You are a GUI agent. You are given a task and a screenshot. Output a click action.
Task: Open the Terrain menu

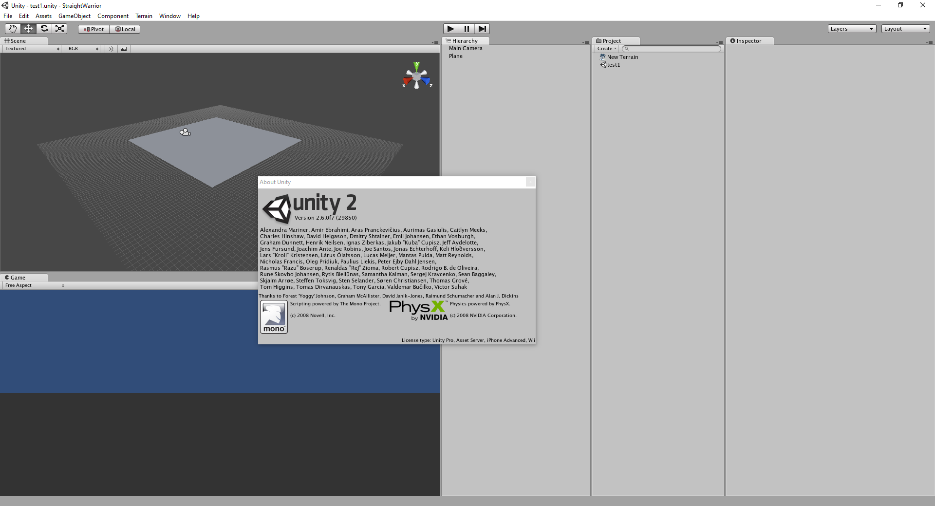pyautogui.click(x=144, y=16)
